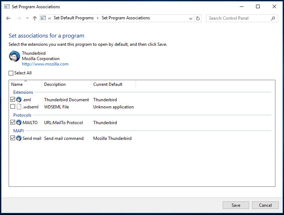Go back with the back arrow

click(x=8, y=18)
